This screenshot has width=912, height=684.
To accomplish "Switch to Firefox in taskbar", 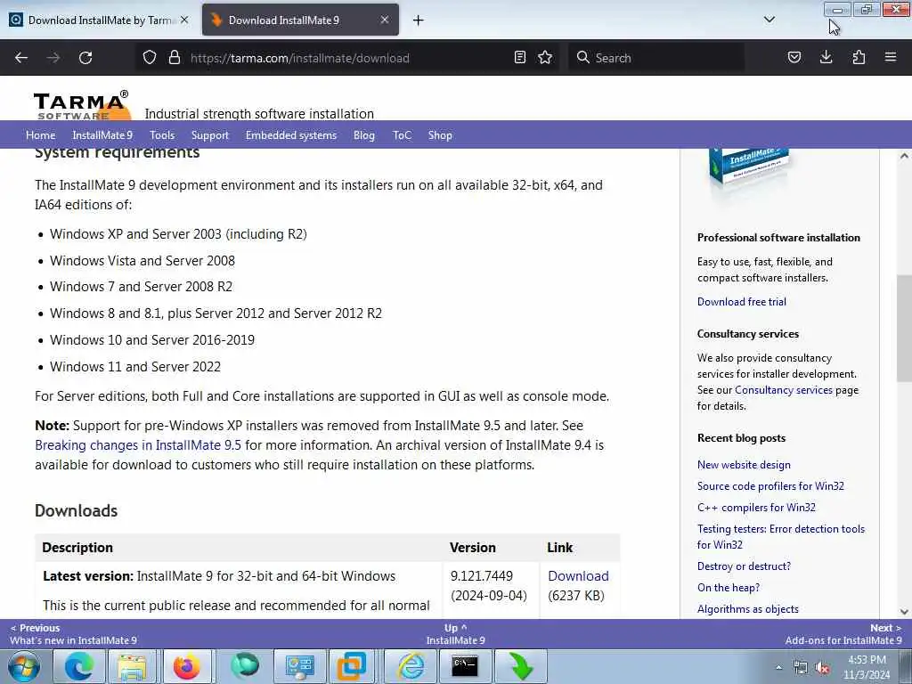I will [x=187, y=666].
